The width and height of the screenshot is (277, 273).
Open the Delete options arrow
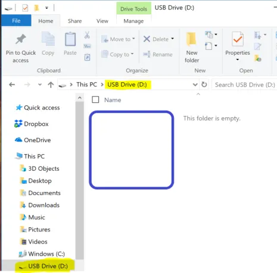pos(173,39)
